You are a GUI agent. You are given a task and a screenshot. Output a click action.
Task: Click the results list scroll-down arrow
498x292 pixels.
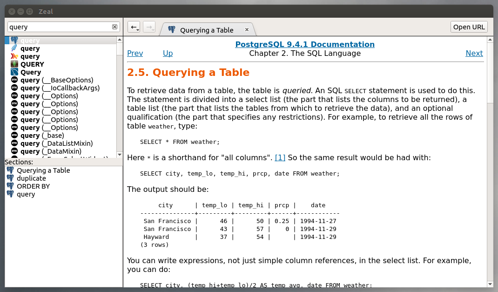120,155
